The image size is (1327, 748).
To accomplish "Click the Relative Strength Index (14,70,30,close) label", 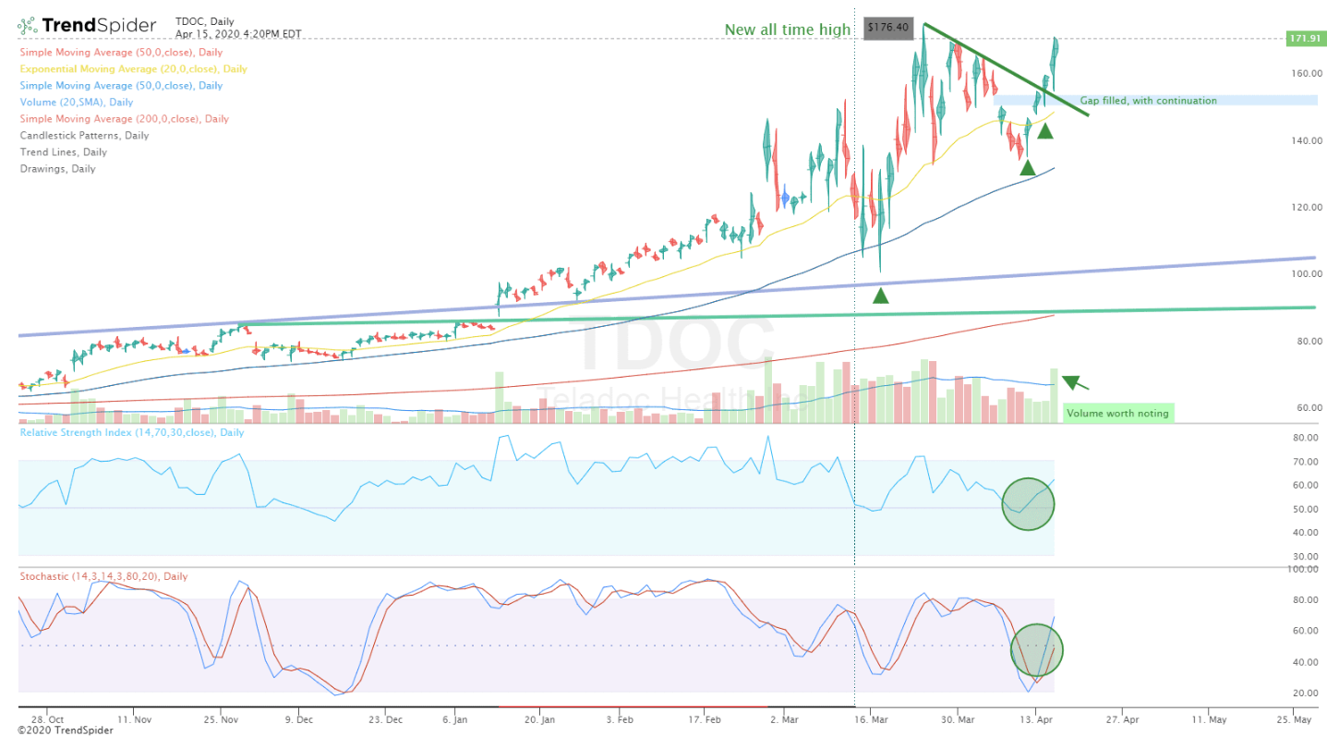I will pos(132,432).
